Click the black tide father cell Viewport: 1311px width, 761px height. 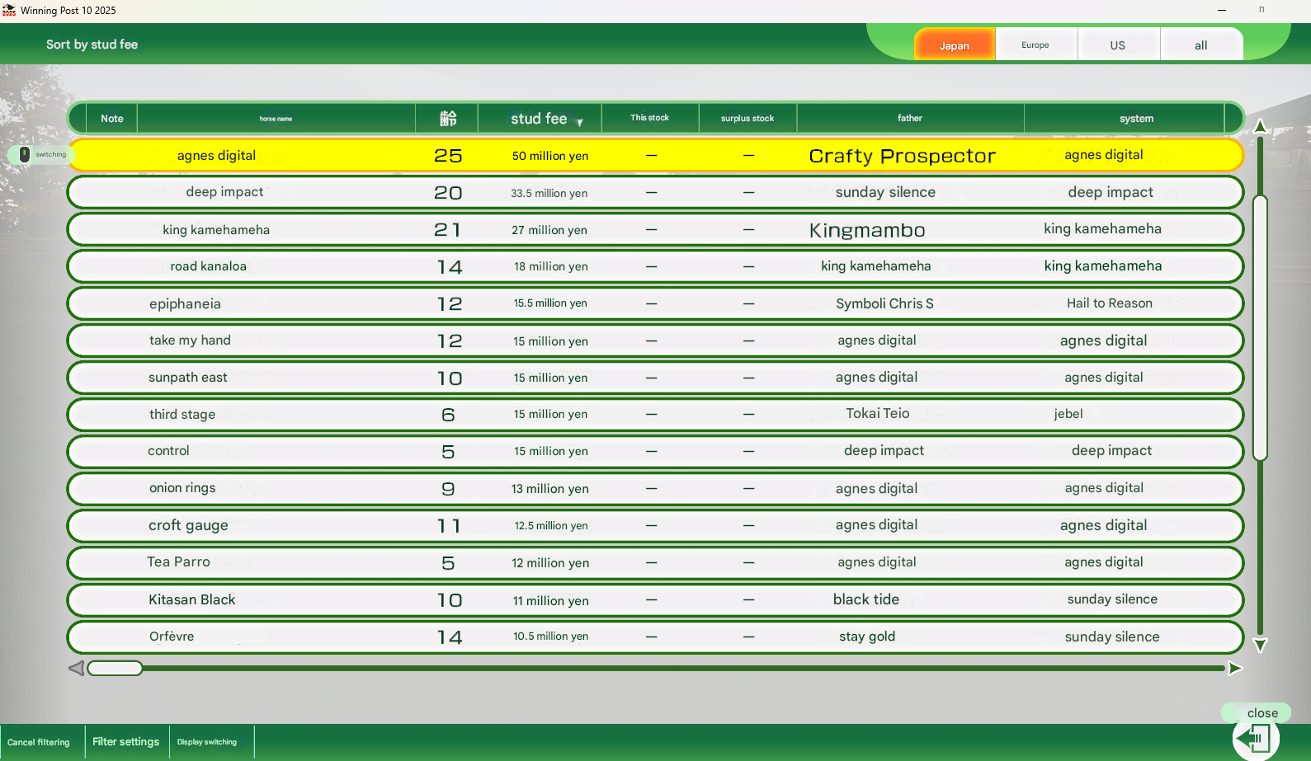[x=866, y=599]
